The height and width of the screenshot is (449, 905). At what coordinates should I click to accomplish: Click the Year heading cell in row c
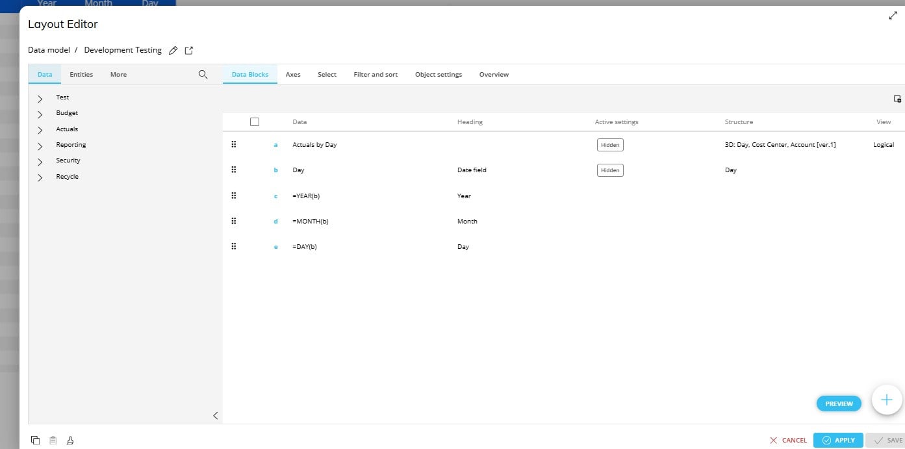pyautogui.click(x=464, y=196)
